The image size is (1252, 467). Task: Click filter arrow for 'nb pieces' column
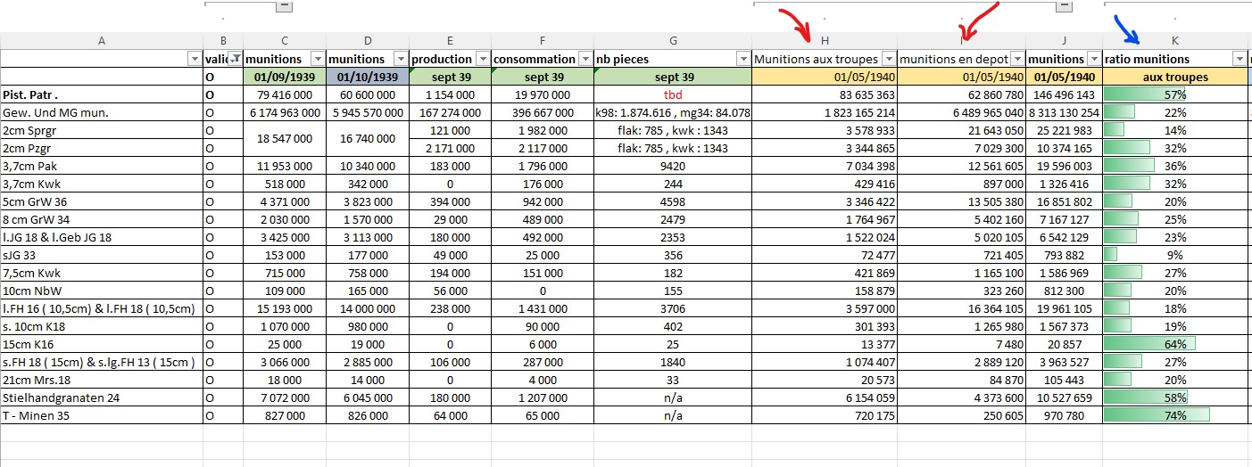[742, 59]
